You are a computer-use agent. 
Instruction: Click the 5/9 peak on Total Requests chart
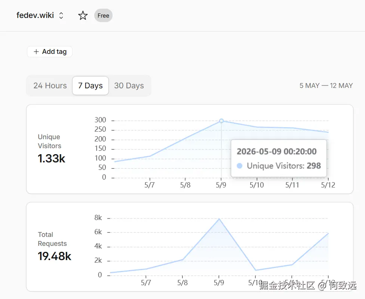(219, 219)
